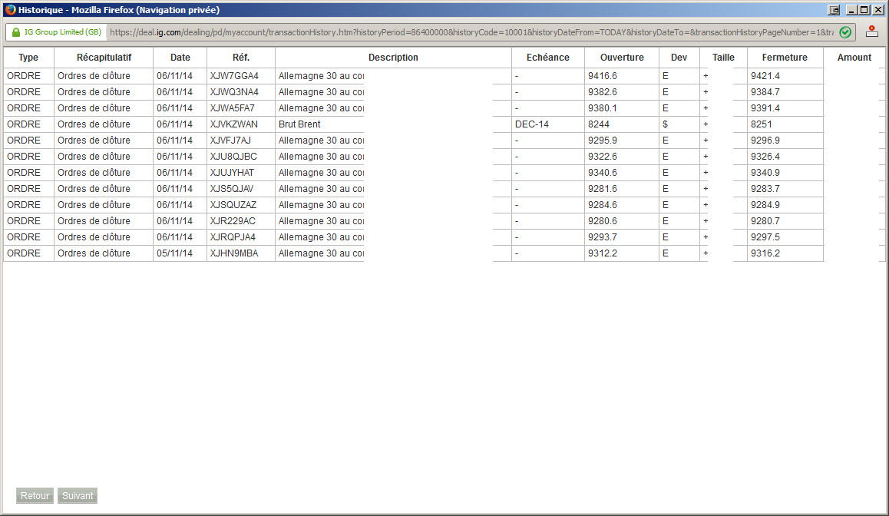Click the Dev column header
Screen dimensions: 889x516
679,58
